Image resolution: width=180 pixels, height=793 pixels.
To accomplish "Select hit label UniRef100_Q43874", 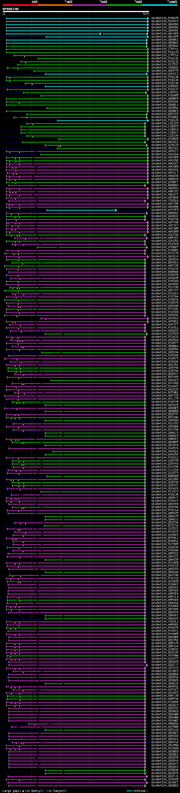I will point(165,773).
